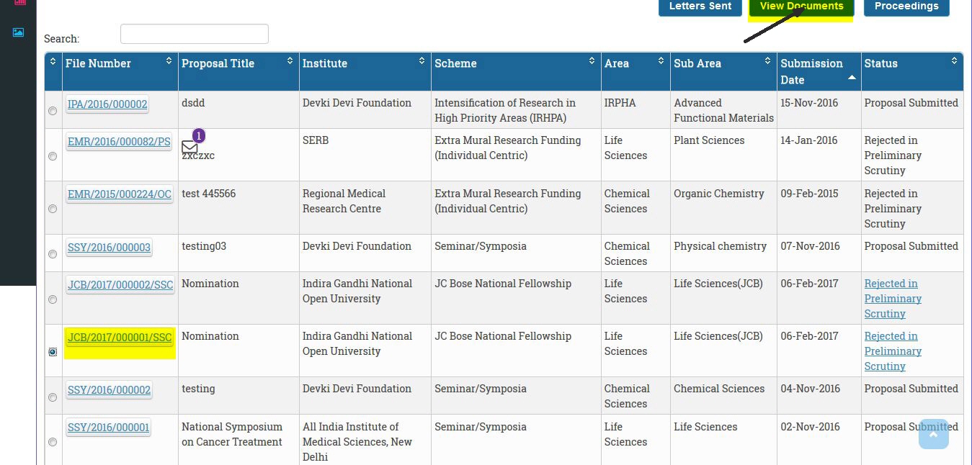Open the Letters Sent button
The width and height of the screenshot is (972, 465).
pyautogui.click(x=700, y=6)
